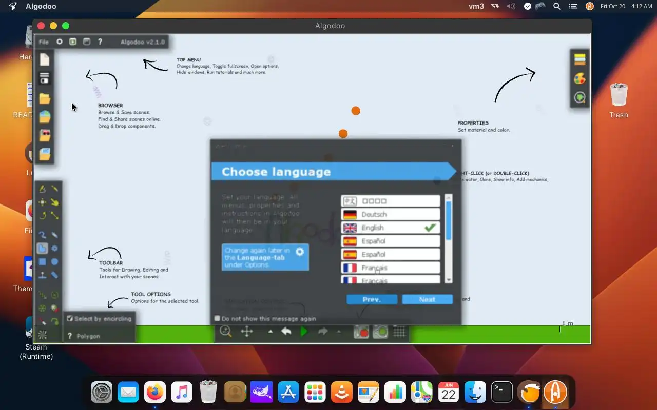Select the Fixate tool
Viewport: 657px width, 410px height.
pos(54,295)
